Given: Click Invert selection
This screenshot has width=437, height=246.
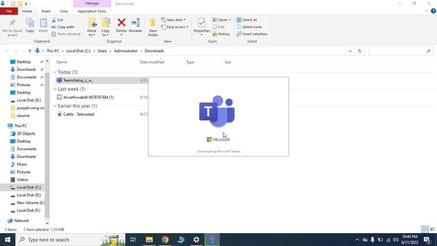Looking at the screenshot, I should pos(252,34).
